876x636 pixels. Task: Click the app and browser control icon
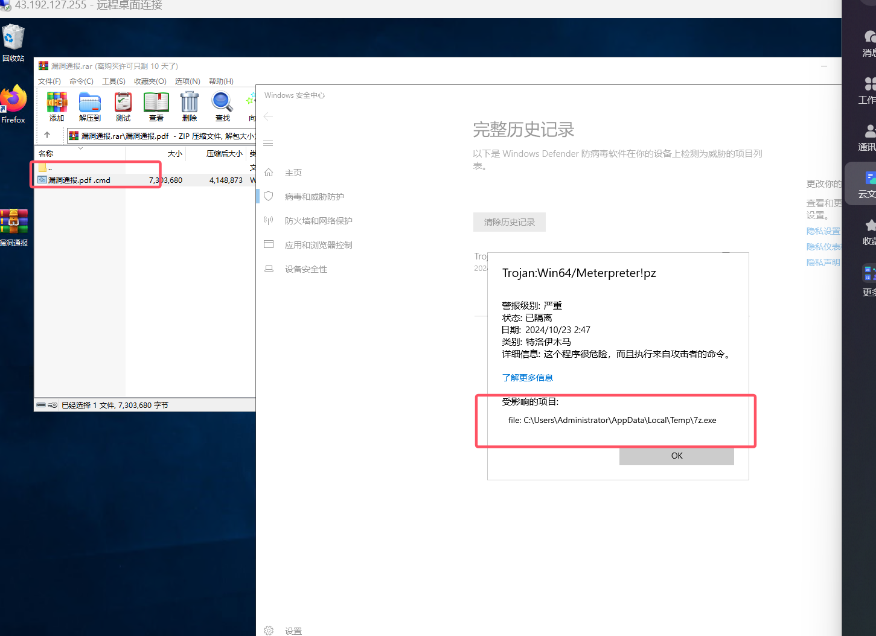tap(269, 244)
